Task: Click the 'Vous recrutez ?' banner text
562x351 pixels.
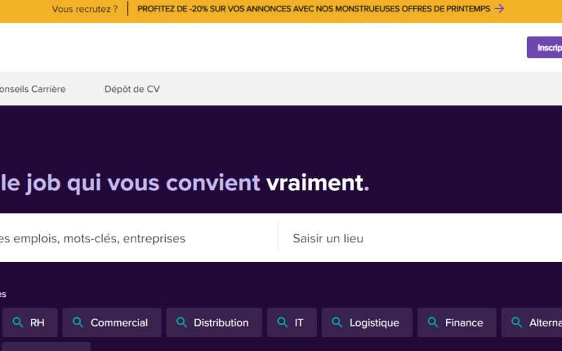Action: pyautogui.click(x=85, y=9)
